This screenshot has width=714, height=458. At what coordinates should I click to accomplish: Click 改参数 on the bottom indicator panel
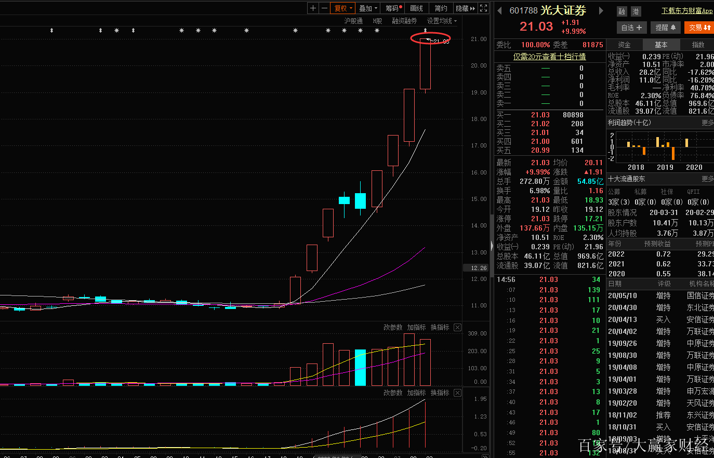coord(393,393)
